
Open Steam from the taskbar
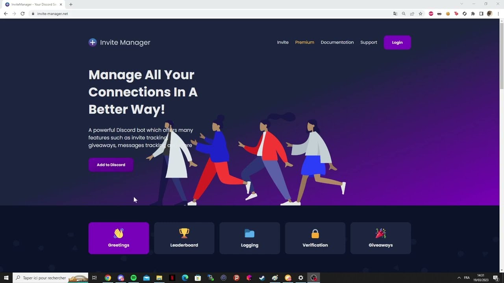pos(262,278)
